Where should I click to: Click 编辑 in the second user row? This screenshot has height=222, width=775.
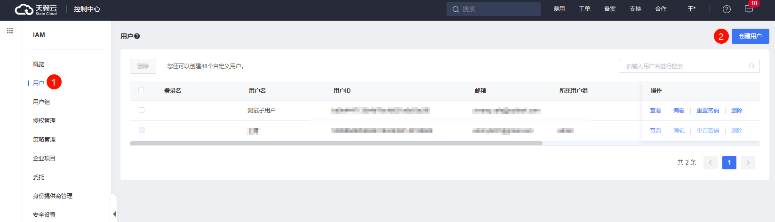[679, 131]
